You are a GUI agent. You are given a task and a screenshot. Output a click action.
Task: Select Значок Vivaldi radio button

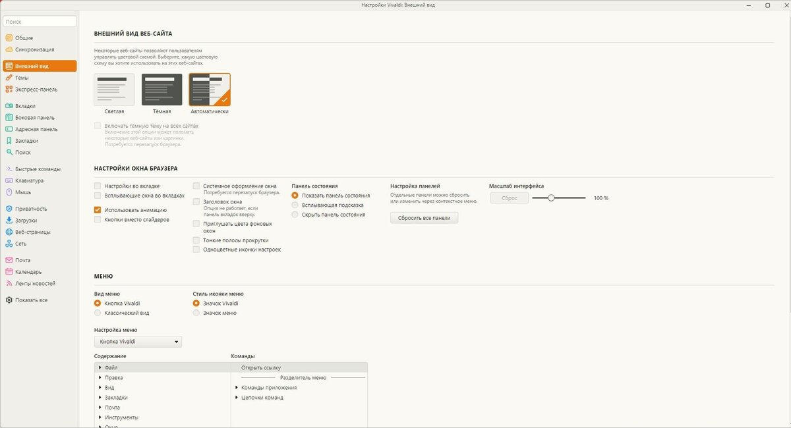point(196,304)
